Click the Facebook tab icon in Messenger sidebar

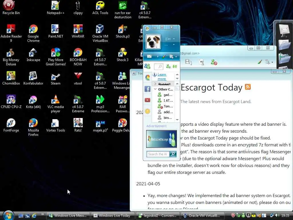point(147,89)
